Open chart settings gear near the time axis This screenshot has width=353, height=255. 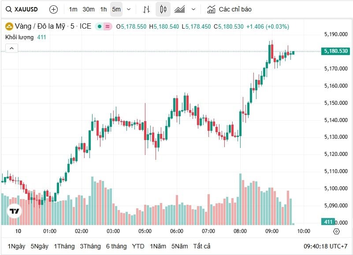click(336, 231)
